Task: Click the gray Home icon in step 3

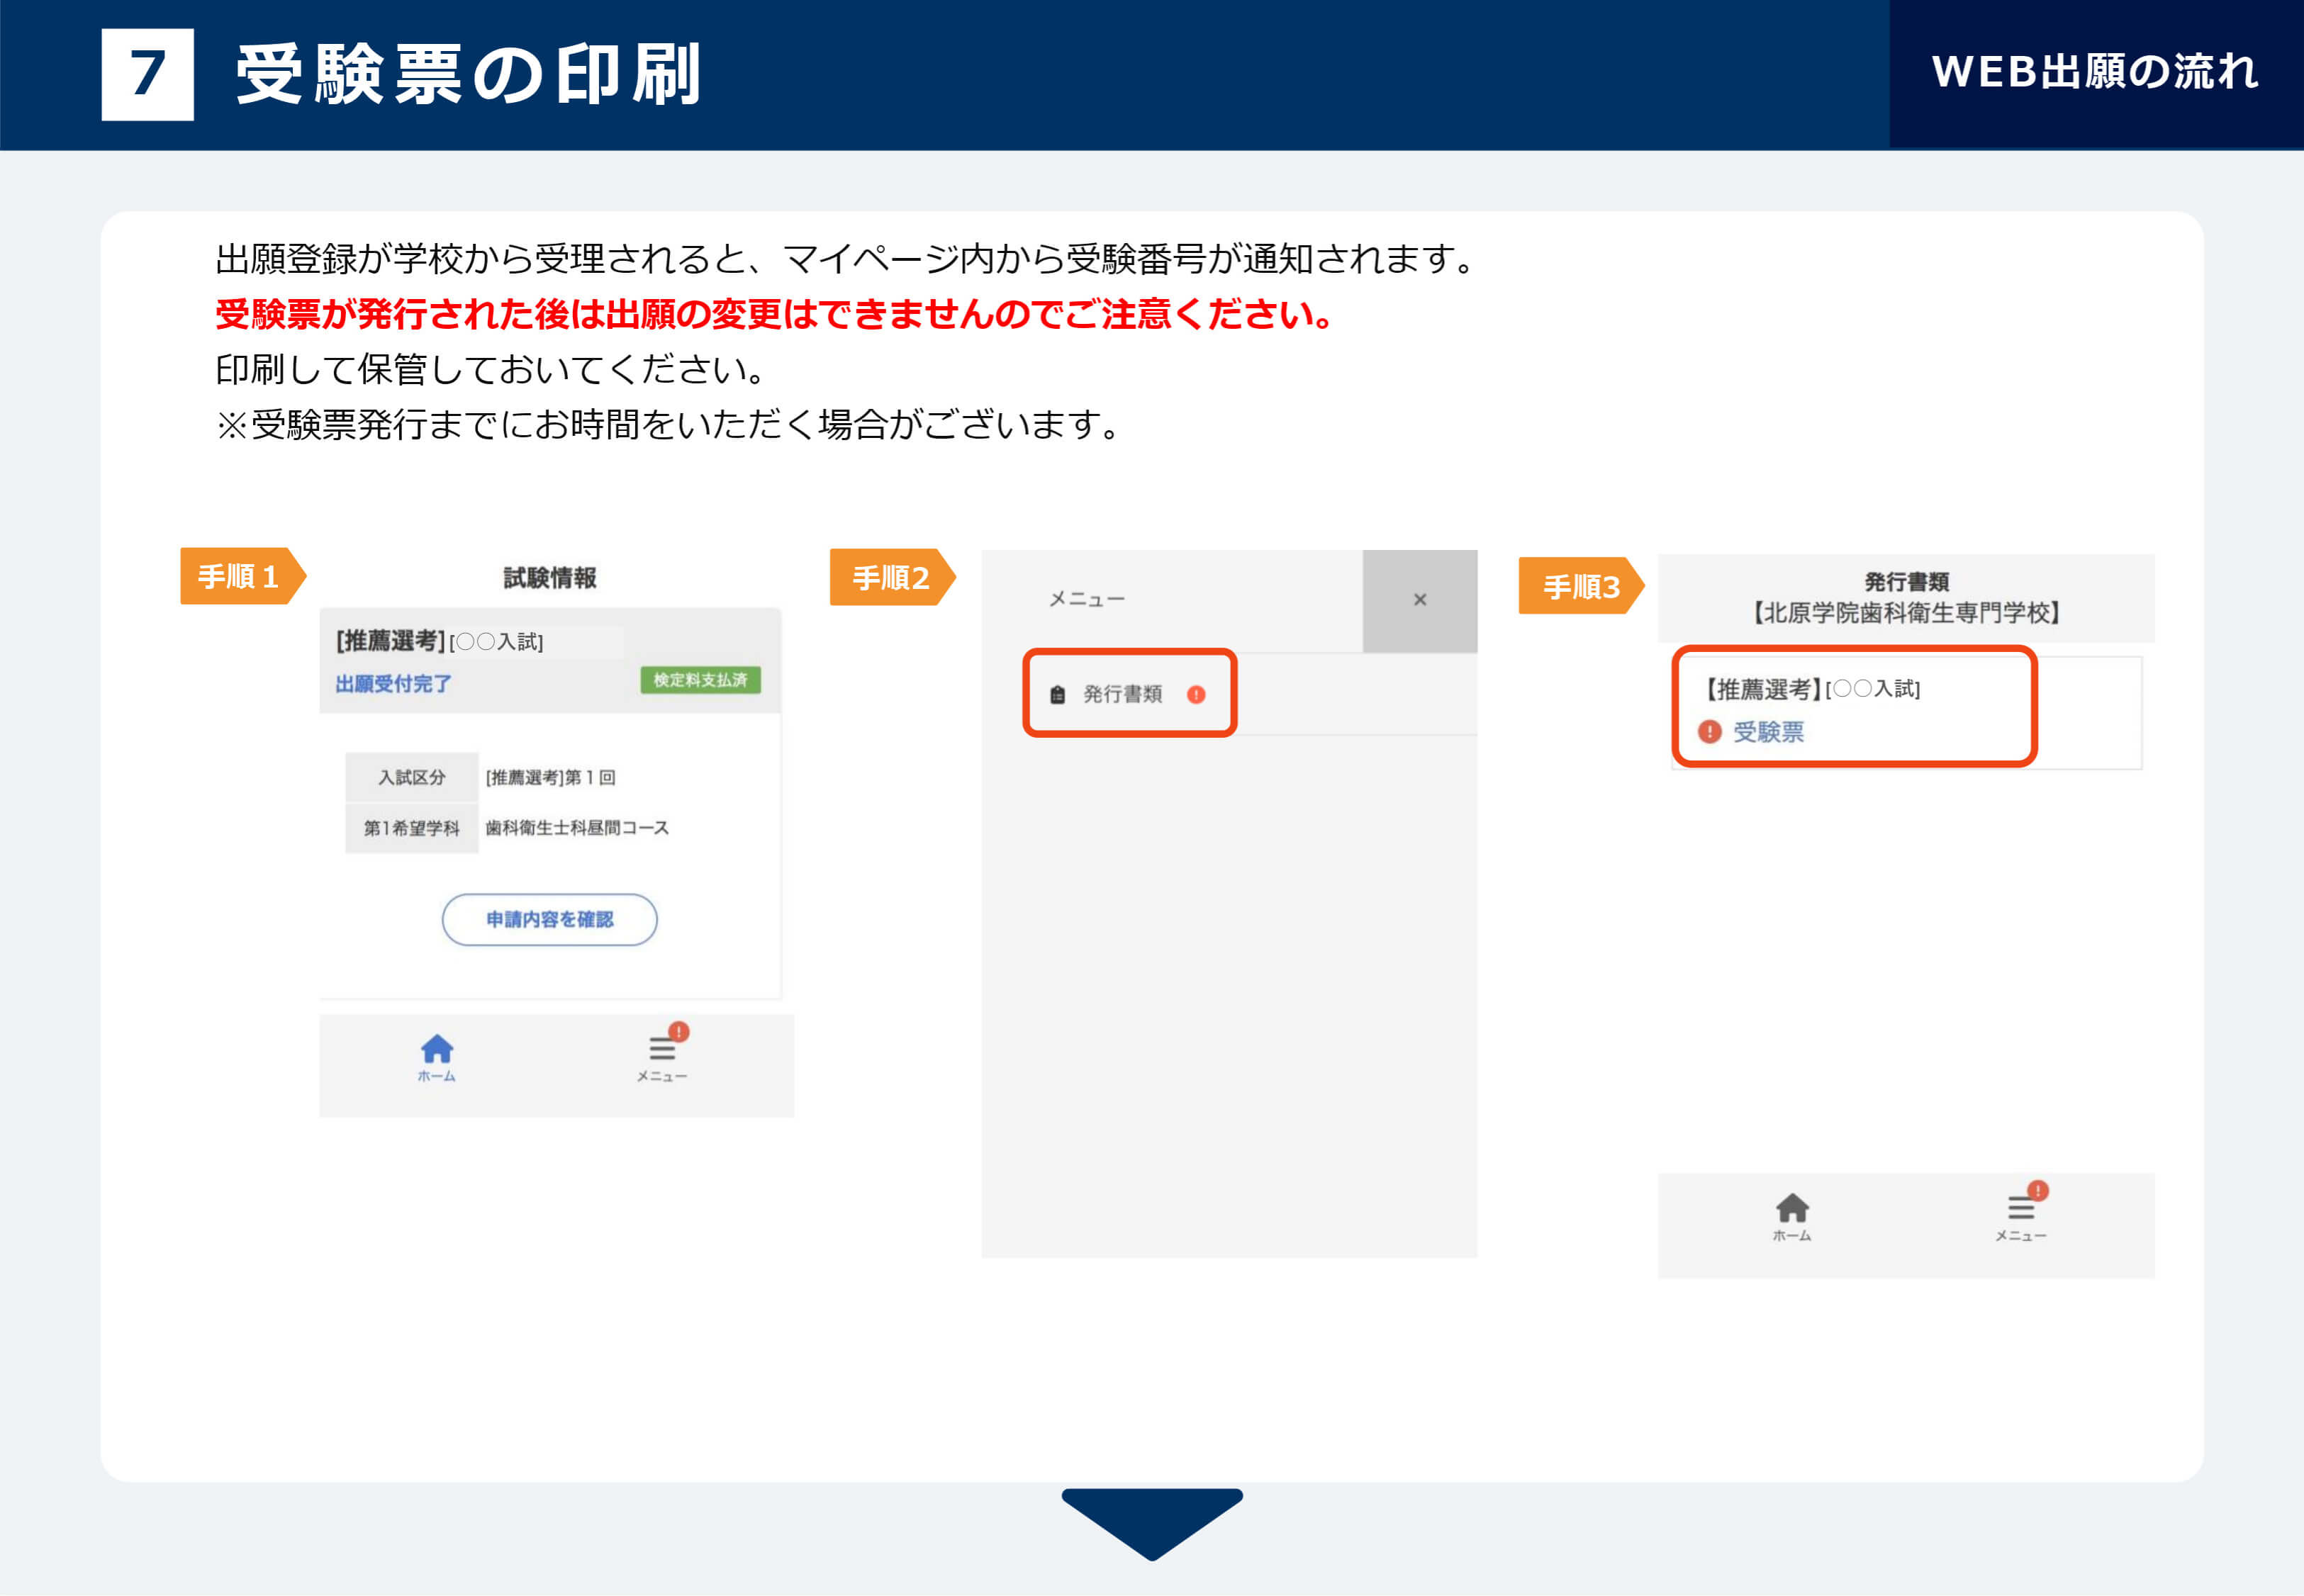Action: pos(1792,1208)
